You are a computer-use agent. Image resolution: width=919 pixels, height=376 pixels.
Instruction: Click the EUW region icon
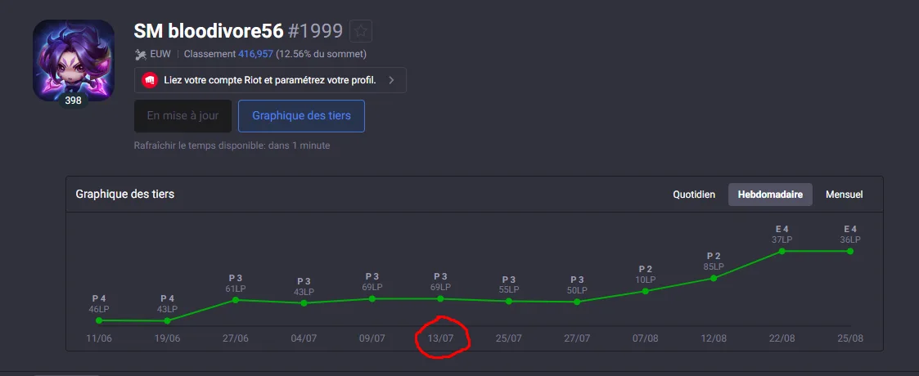tap(140, 55)
